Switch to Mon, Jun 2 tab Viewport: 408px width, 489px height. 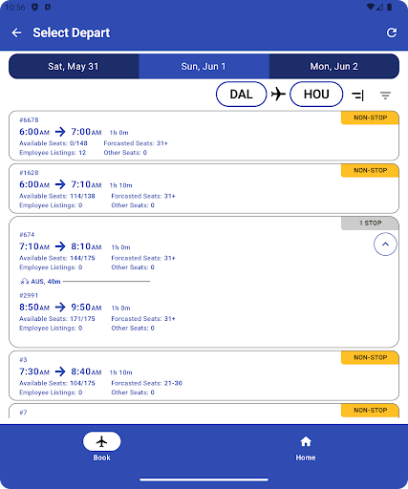coord(334,66)
